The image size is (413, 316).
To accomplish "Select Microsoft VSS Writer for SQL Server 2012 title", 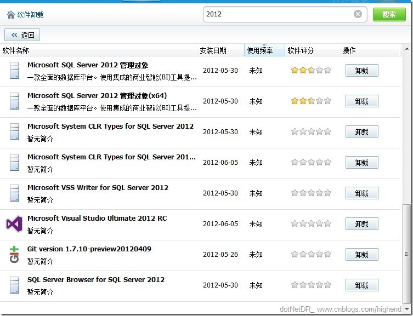I will pyautogui.click(x=98, y=188).
